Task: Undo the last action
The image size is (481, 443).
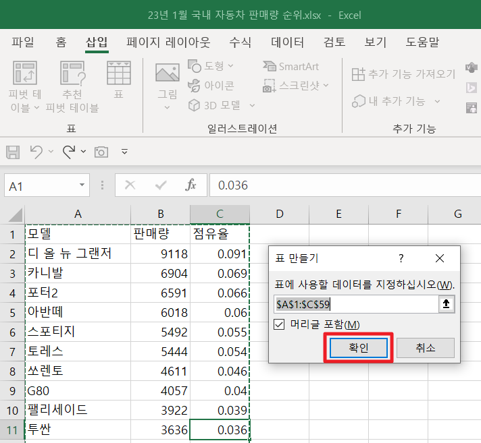Action: click(x=36, y=152)
